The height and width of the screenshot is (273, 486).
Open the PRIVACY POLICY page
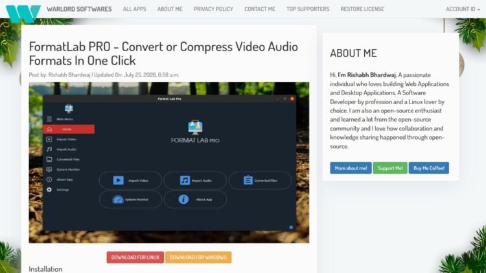click(x=213, y=9)
